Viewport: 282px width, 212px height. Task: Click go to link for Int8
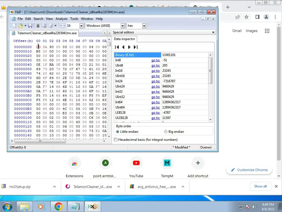(156, 60)
